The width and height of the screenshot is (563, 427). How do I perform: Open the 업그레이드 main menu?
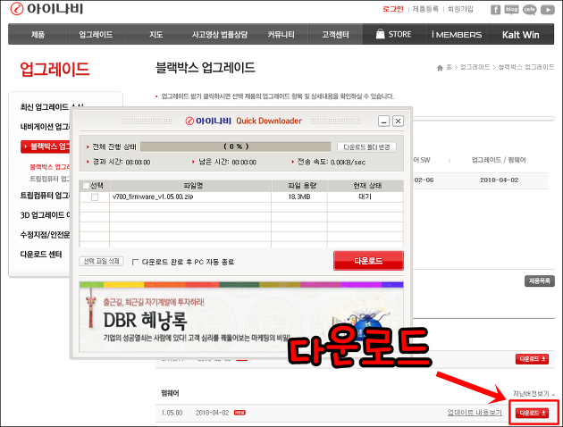96,35
